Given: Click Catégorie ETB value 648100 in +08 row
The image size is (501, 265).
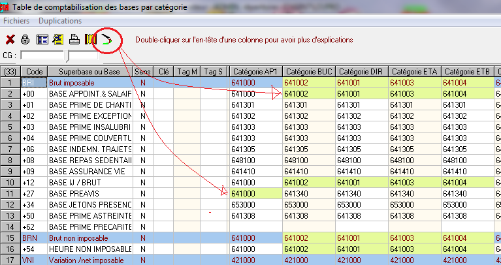Looking at the screenshot, I should [x=468, y=161].
